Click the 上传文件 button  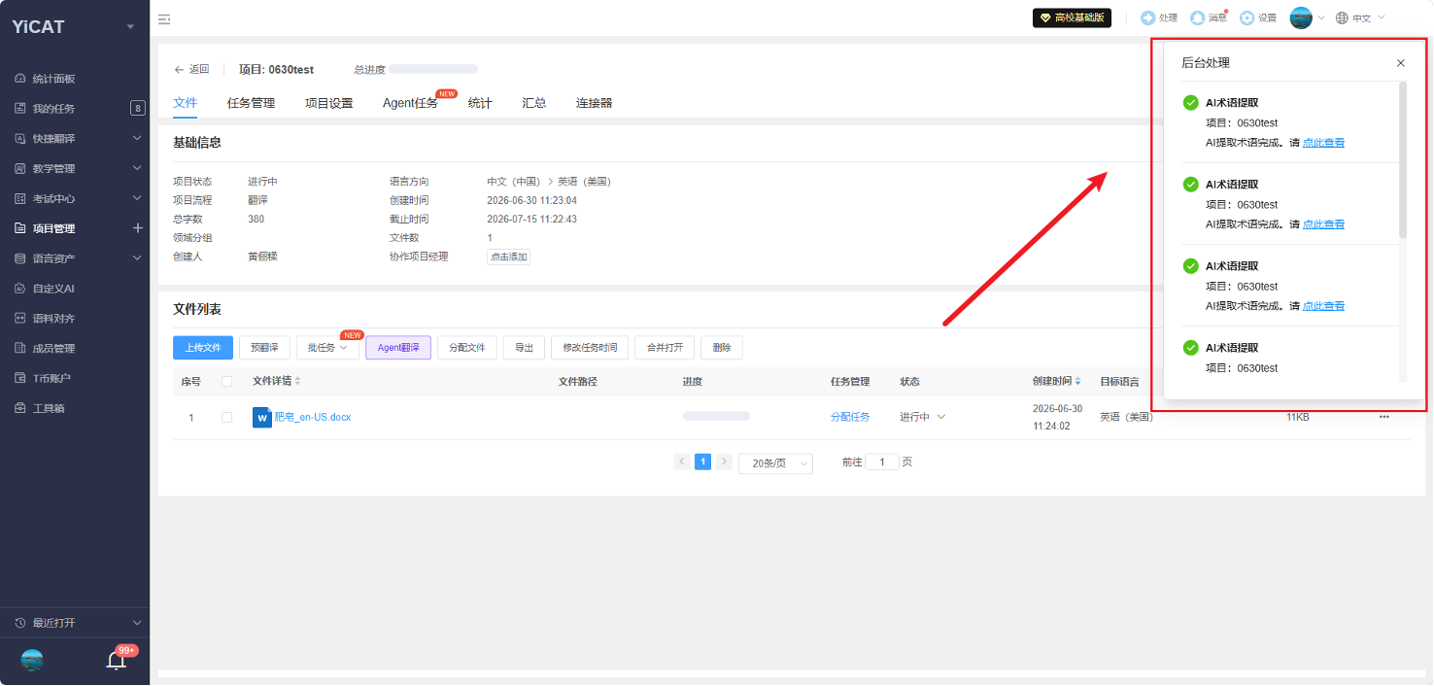[203, 348]
